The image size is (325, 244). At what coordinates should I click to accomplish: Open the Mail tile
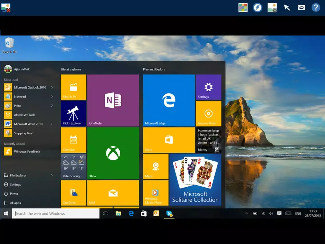point(113,193)
